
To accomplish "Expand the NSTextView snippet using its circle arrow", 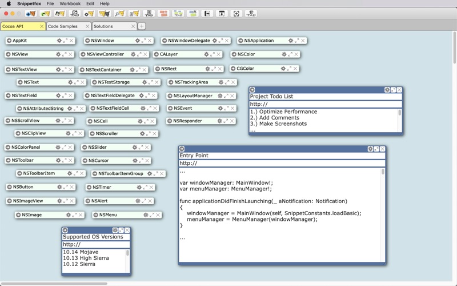I will [8, 69].
